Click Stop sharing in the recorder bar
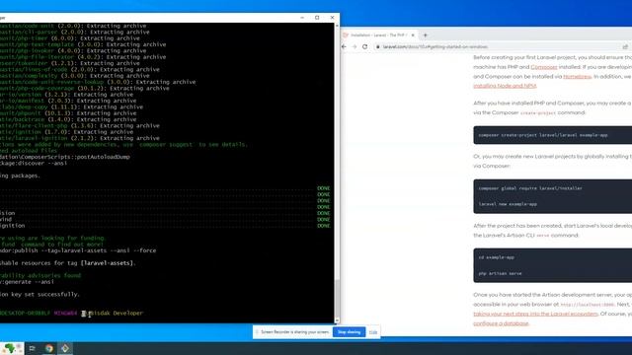Screen dimensions: 632x355 [x=349, y=332]
